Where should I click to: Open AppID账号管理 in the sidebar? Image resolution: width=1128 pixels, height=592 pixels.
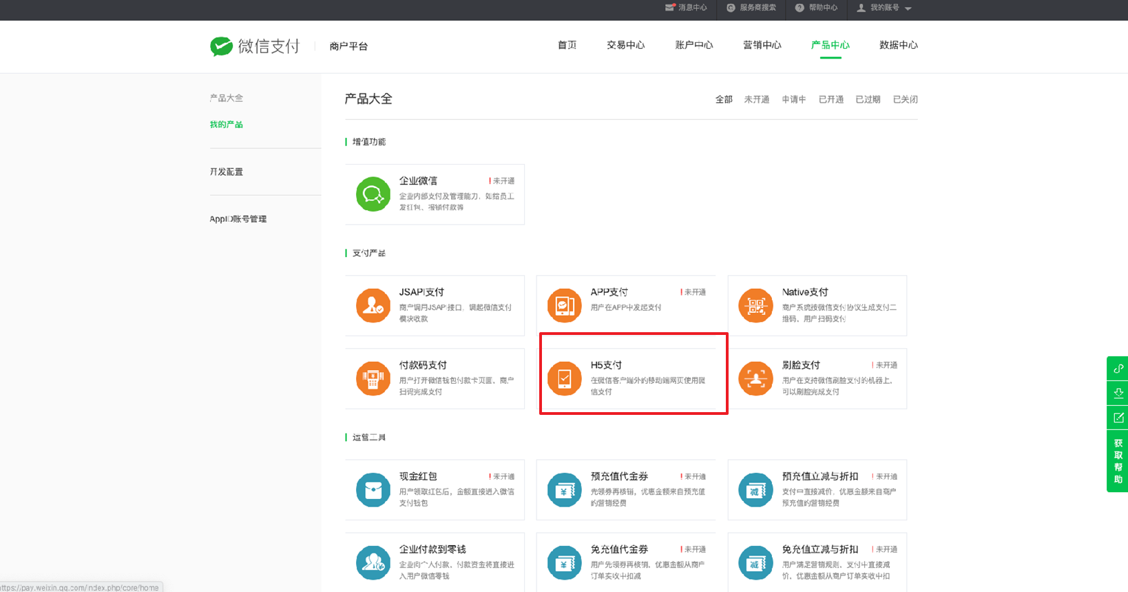pyautogui.click(x=238, y=219)
